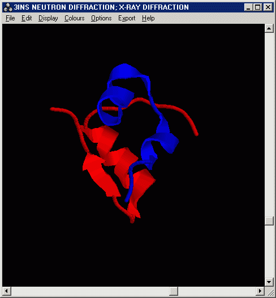Open the Colours menu
The image size is (276, 298).
(x=74, y=18)
